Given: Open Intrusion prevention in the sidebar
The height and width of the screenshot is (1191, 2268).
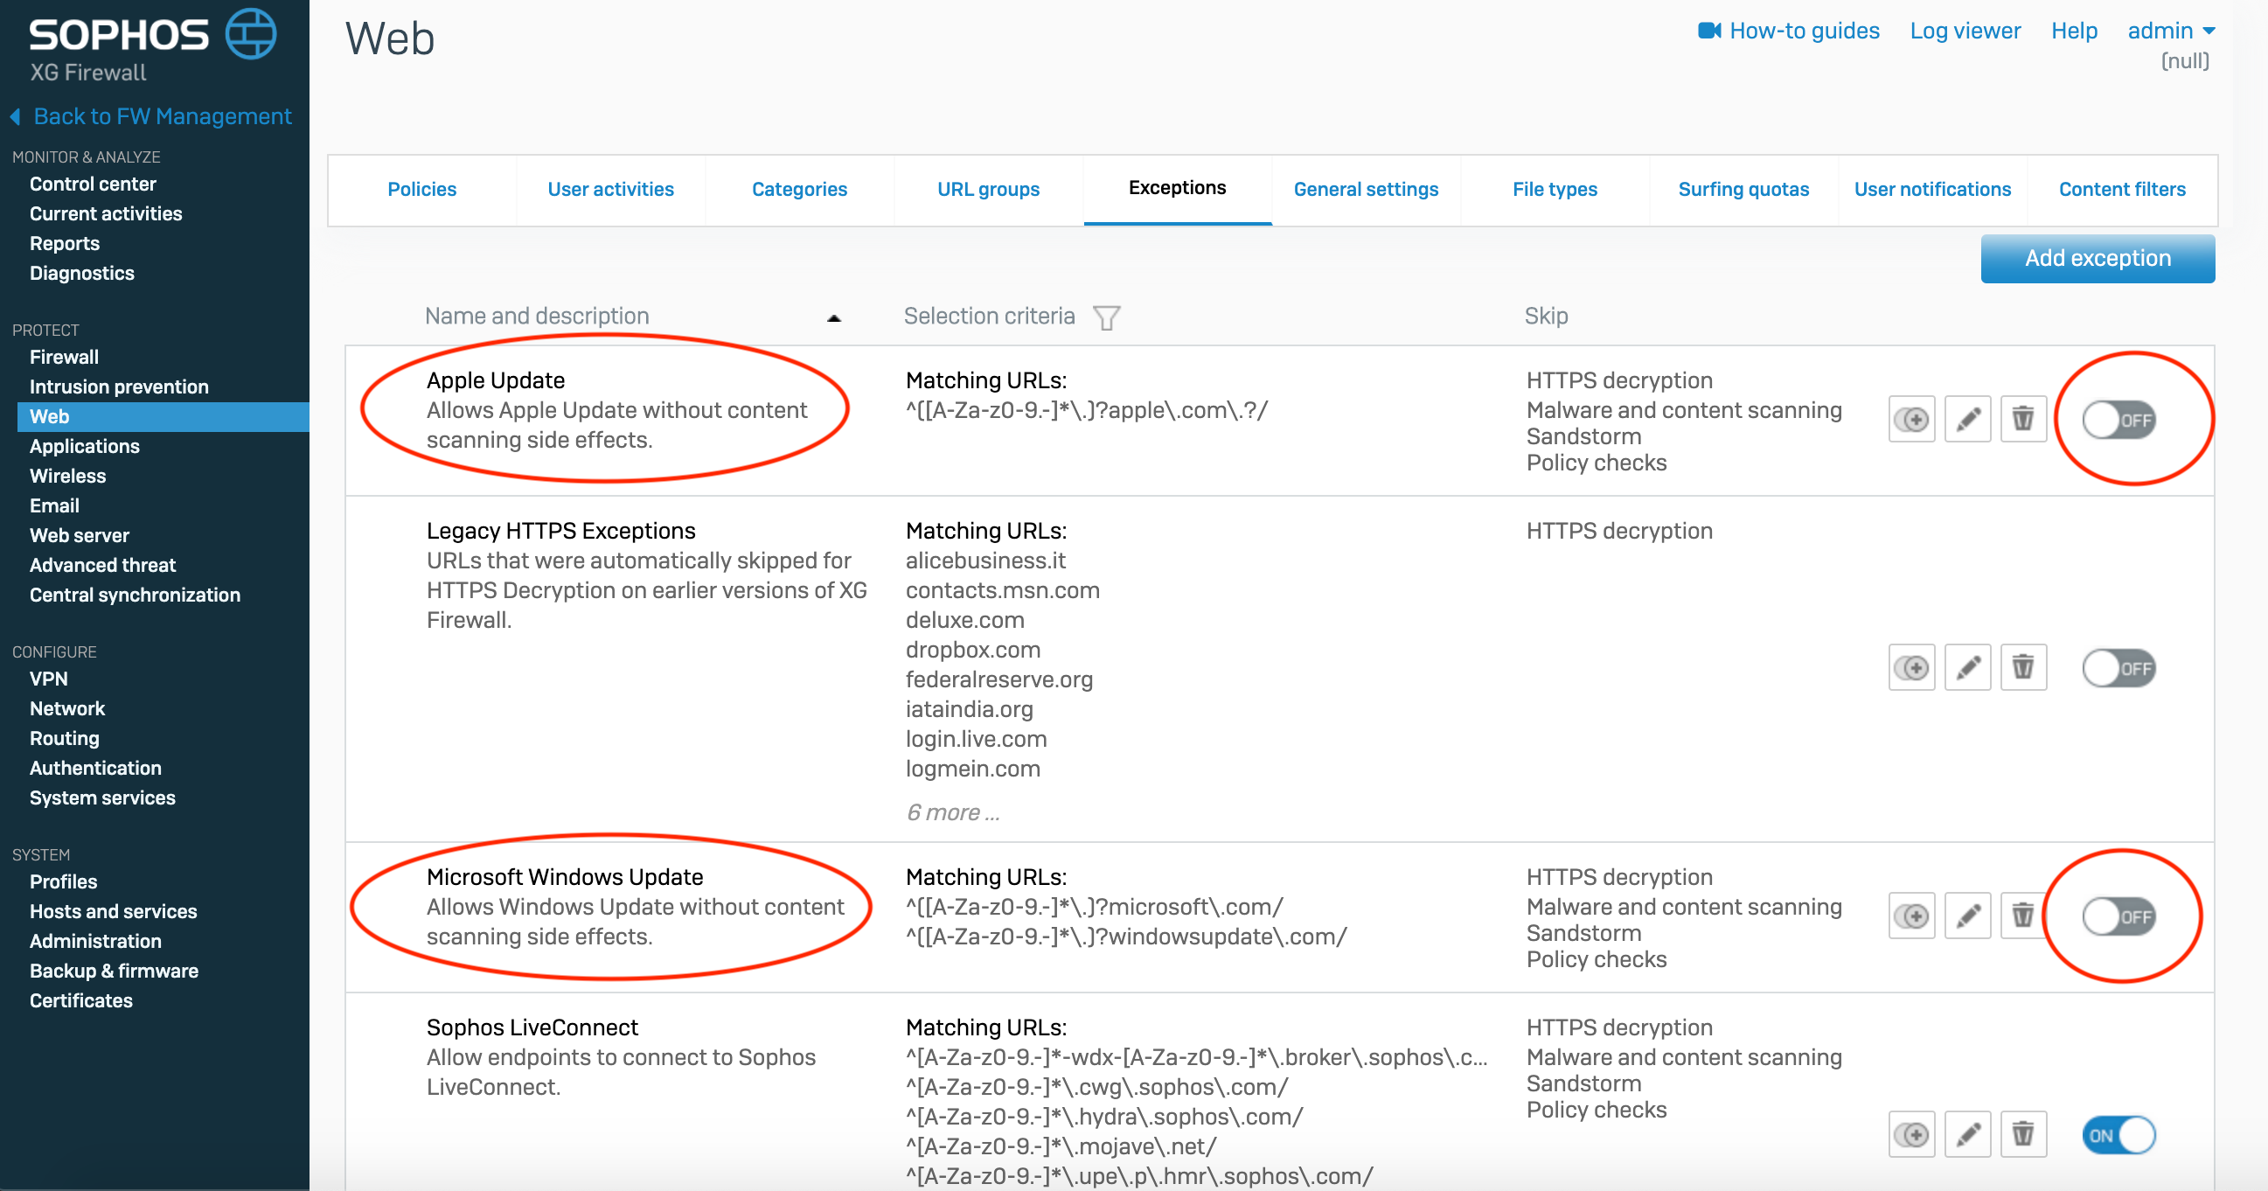Looking at the screenshot, I should [x=119, y=387].
